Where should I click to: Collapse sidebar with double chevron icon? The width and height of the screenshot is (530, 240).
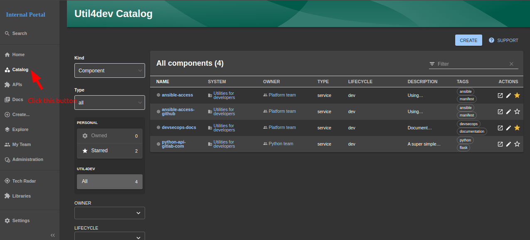(x=53, y=235)
